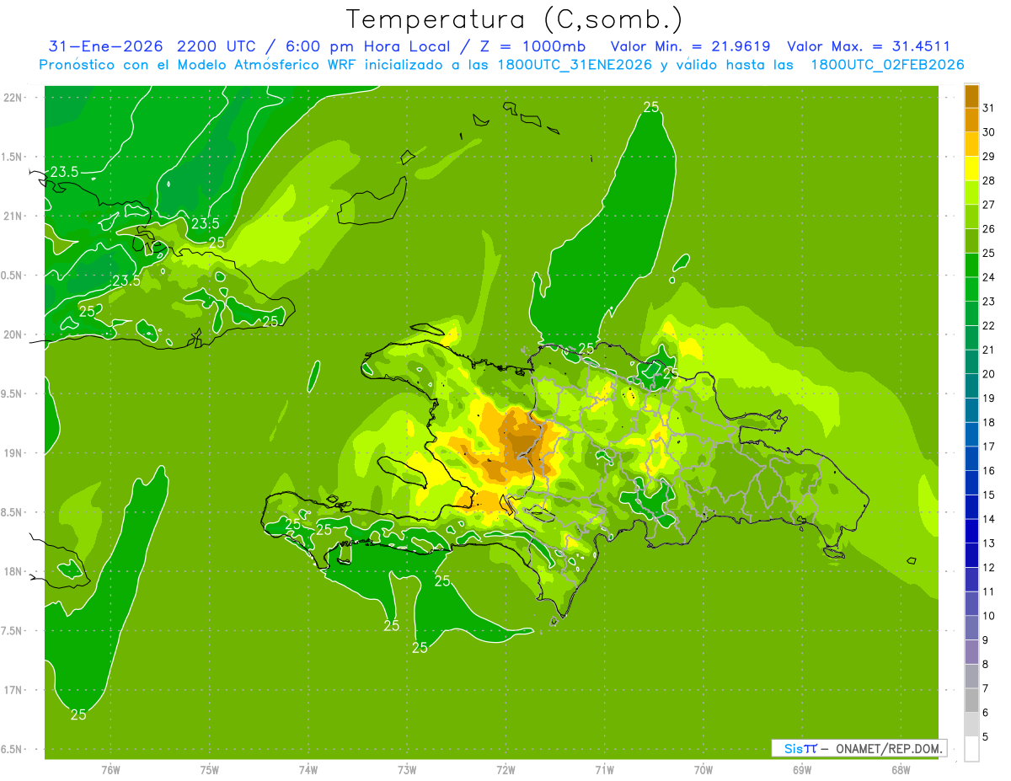Click the '76W' longitude label
The width and height of the screenshot is (1011, 781).
[x=110, y=770]
